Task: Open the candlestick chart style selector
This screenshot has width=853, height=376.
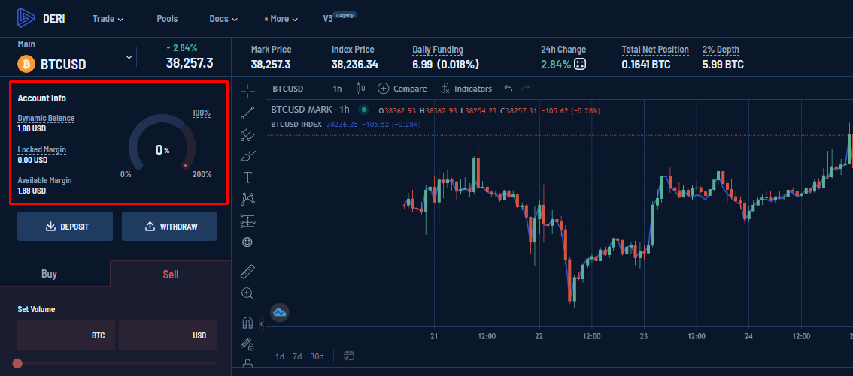Action: [x=360, y=89]
